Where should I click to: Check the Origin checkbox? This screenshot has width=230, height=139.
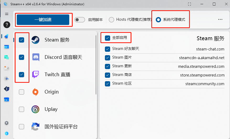22,92
